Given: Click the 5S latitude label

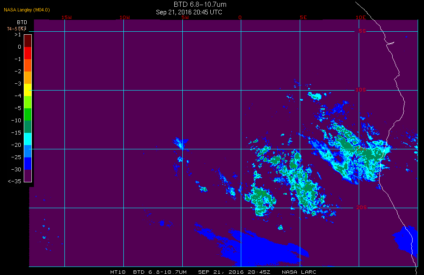Looking at the screenshot, I should (362, 31).
